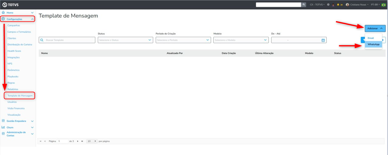Open the items per page dropdown
Image resolution: width=388 pixels, height=155 pixels.
[92, 141]
